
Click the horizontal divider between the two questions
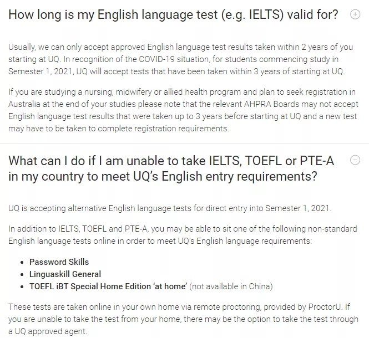(184, 143)
